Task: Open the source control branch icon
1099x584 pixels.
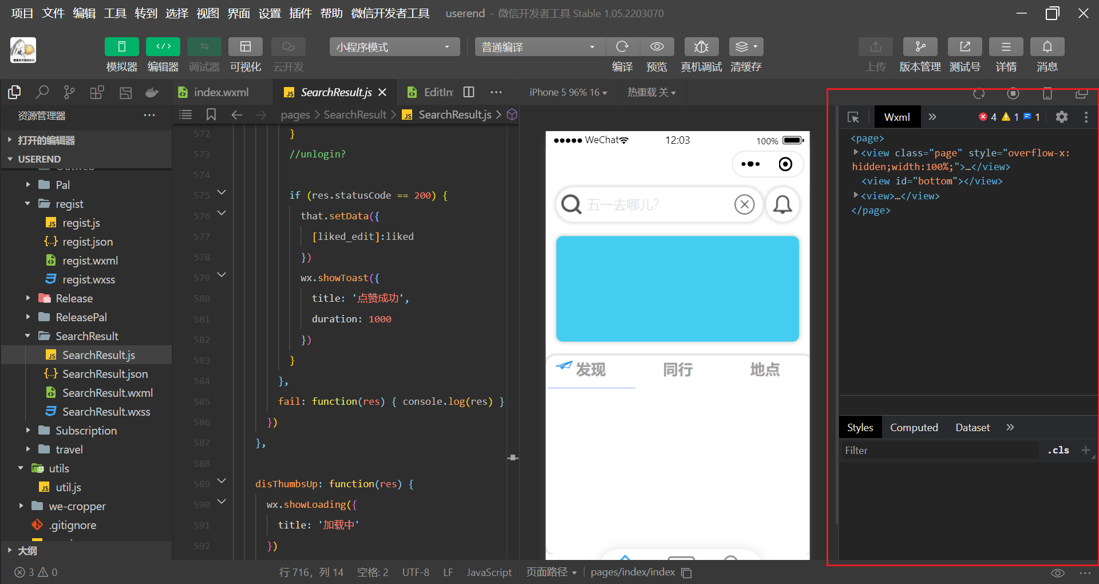Action: pyautogui.click(x=69, y=92)
